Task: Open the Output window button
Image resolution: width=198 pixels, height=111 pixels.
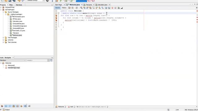Action: [6, 110]
